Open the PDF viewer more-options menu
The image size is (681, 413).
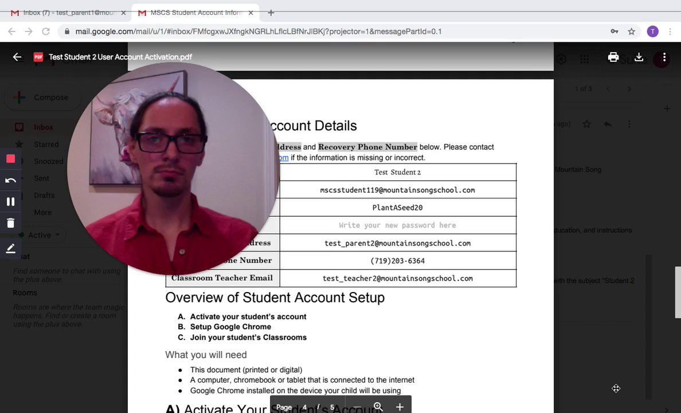point(664,57)
